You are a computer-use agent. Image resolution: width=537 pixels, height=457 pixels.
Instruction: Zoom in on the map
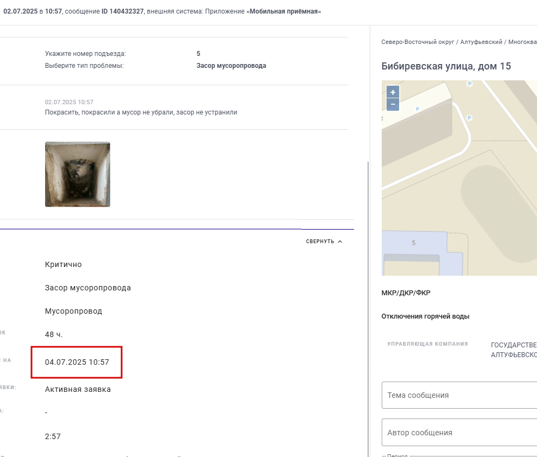[393, 92]
